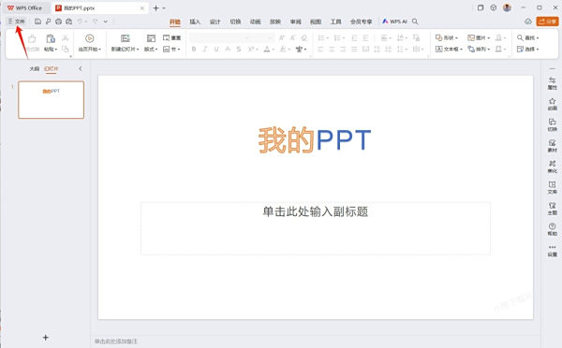The image size is (562, 348).
Task: Click the Format Painter icon
Action: [32, 38]
